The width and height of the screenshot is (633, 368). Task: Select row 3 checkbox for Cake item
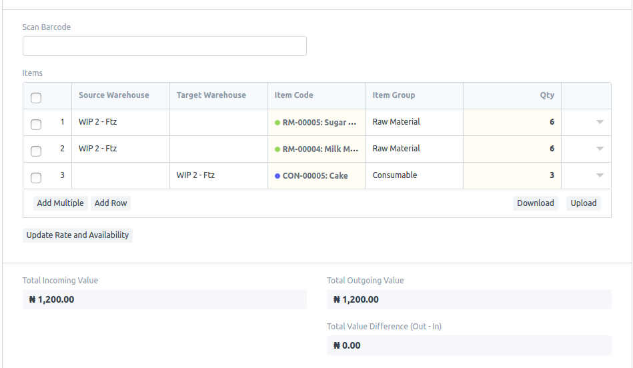36,178
